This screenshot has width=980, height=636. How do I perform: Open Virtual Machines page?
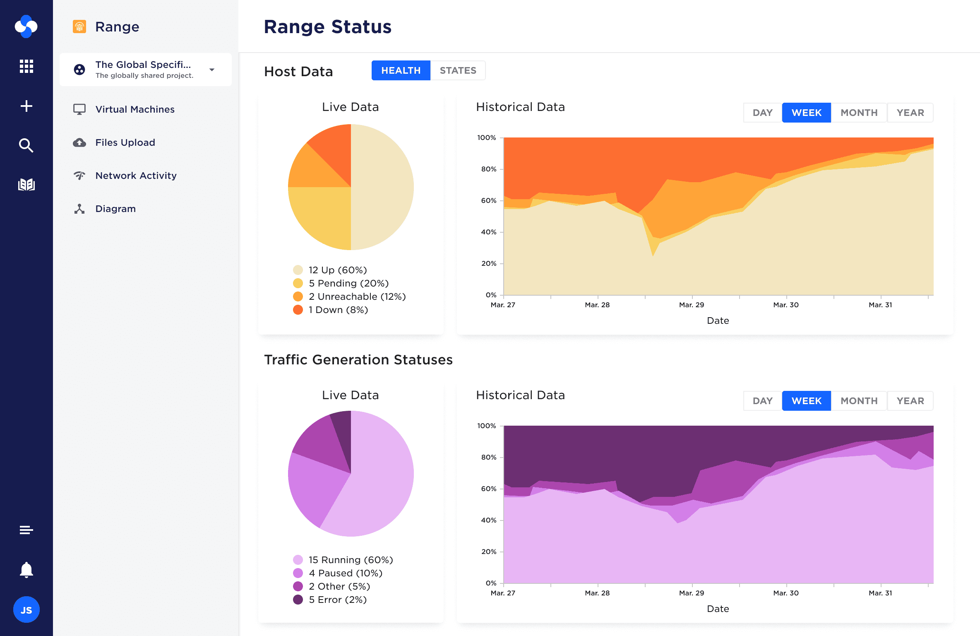[x=135, y=109]
